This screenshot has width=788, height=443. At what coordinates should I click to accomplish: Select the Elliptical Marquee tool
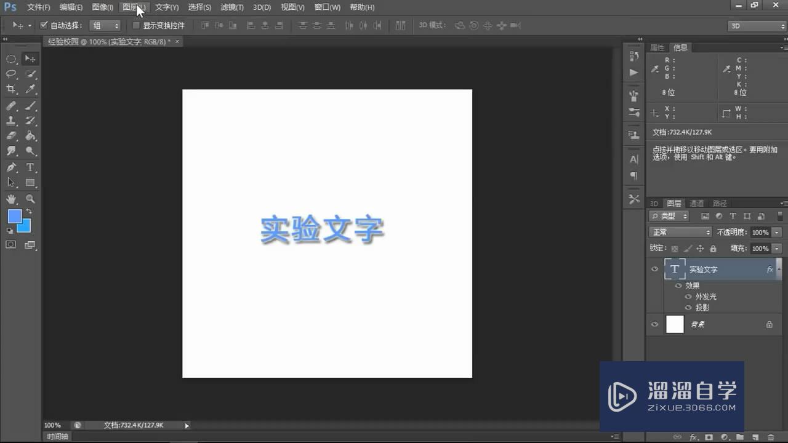pyautogui.click(x=11, y=59)
